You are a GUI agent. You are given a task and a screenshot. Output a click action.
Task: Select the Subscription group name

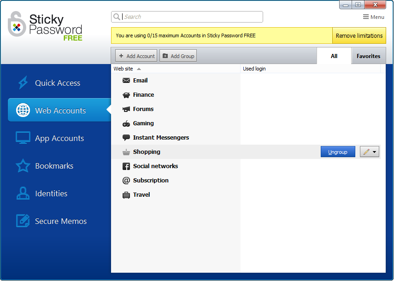pyautogui.click(x=151, y=180)
